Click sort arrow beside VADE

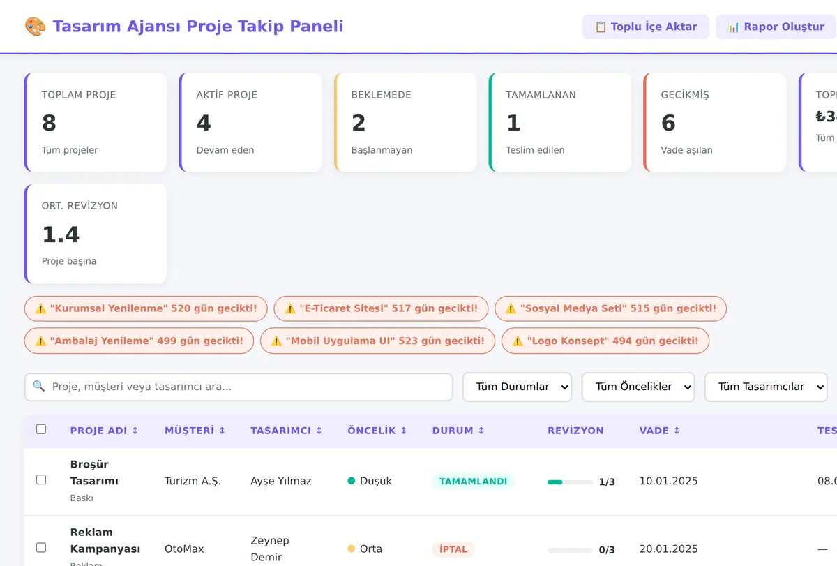pyautogui.click(x=676, y=431)
